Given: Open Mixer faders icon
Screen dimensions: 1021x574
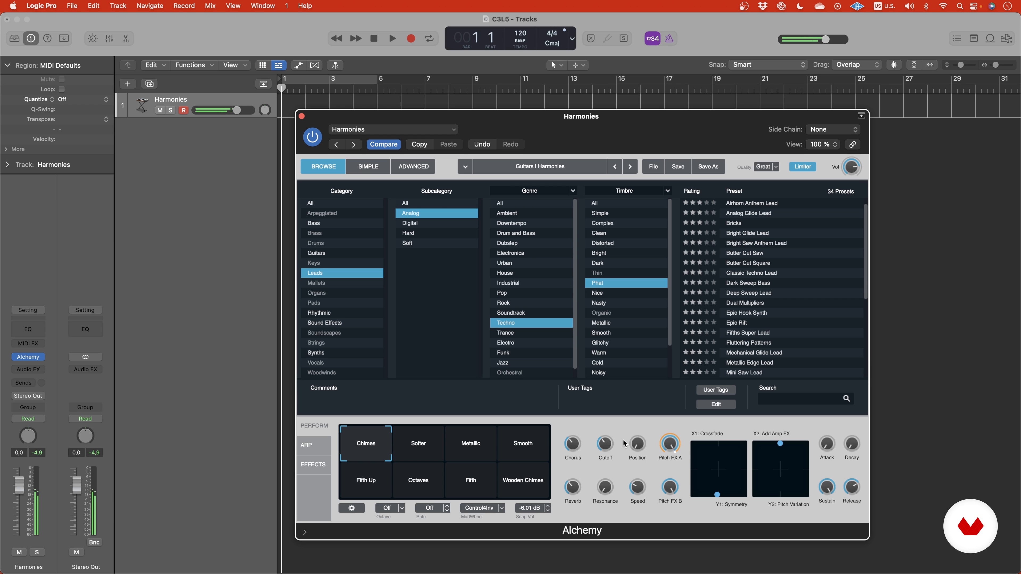Looking at the screenshot, I should 109,39.
